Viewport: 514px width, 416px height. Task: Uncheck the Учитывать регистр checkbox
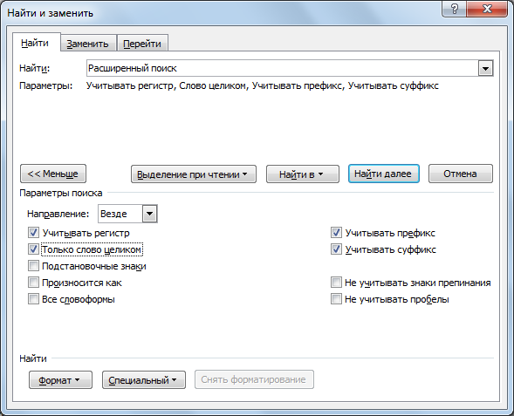(33, 233)
